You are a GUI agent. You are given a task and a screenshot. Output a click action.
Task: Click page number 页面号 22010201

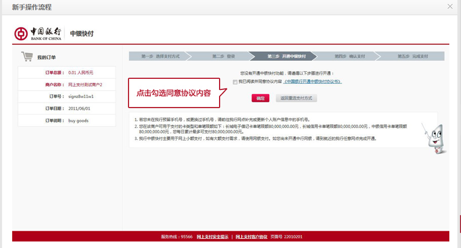point(286,237)
